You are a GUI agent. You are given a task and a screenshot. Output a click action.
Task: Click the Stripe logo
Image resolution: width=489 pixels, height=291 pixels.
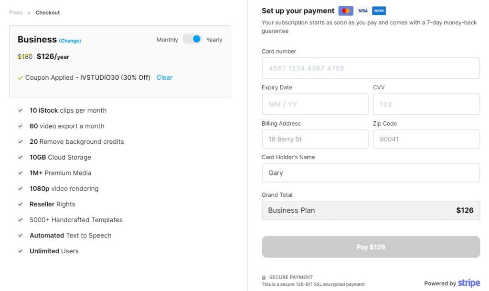tap(468, 282)
